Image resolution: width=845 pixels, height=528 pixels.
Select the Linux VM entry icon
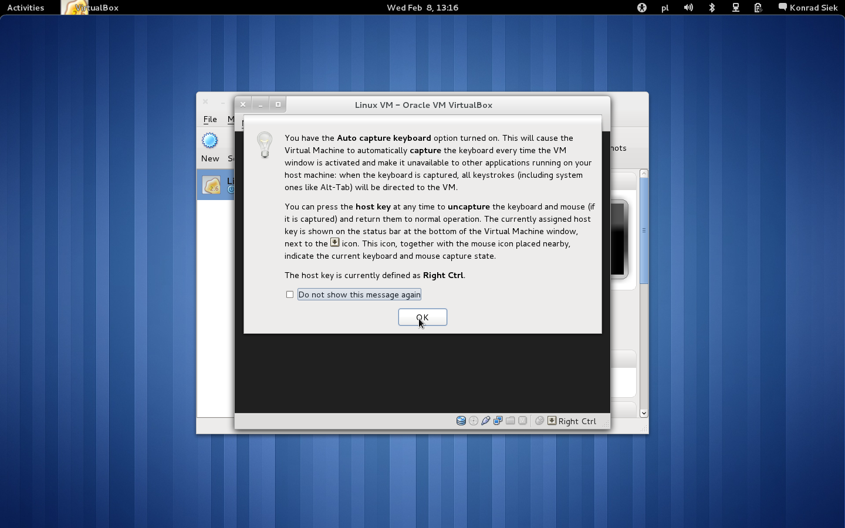(x=212, y=185)
